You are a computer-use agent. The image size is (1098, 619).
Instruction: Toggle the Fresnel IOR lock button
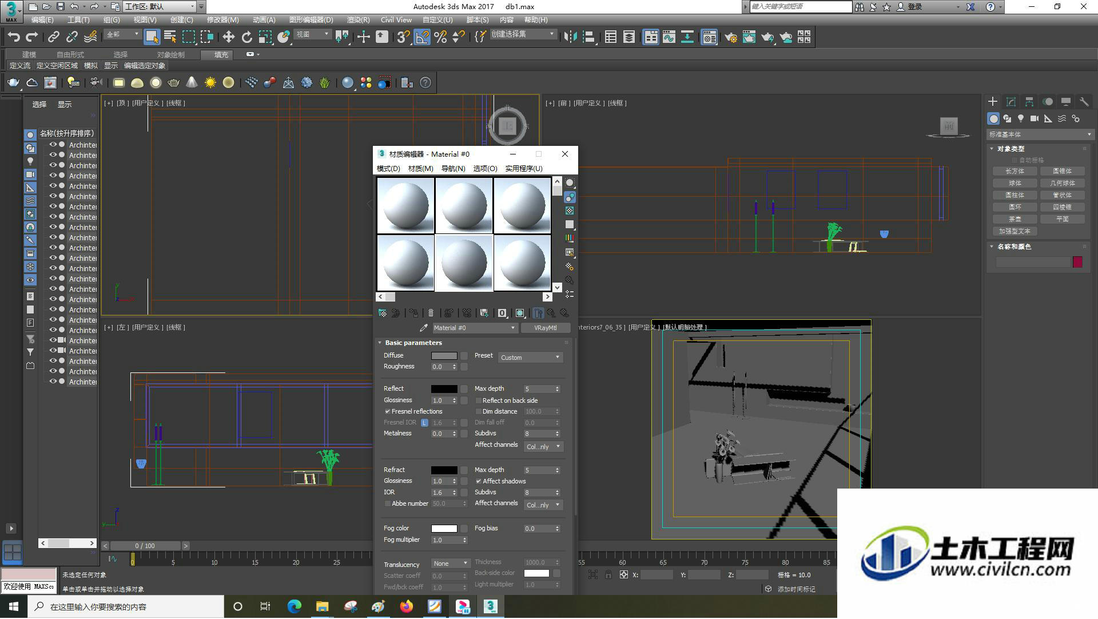(x=424, y=423)
